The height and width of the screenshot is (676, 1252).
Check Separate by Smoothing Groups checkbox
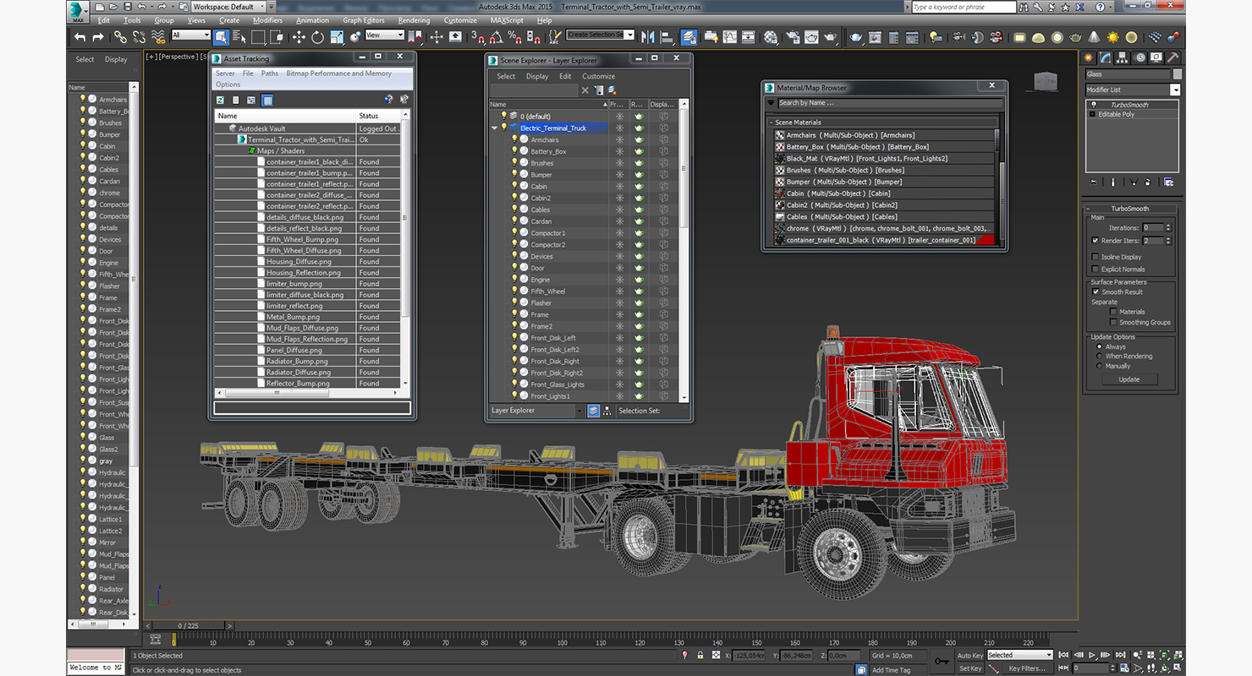pos(1113,323)
